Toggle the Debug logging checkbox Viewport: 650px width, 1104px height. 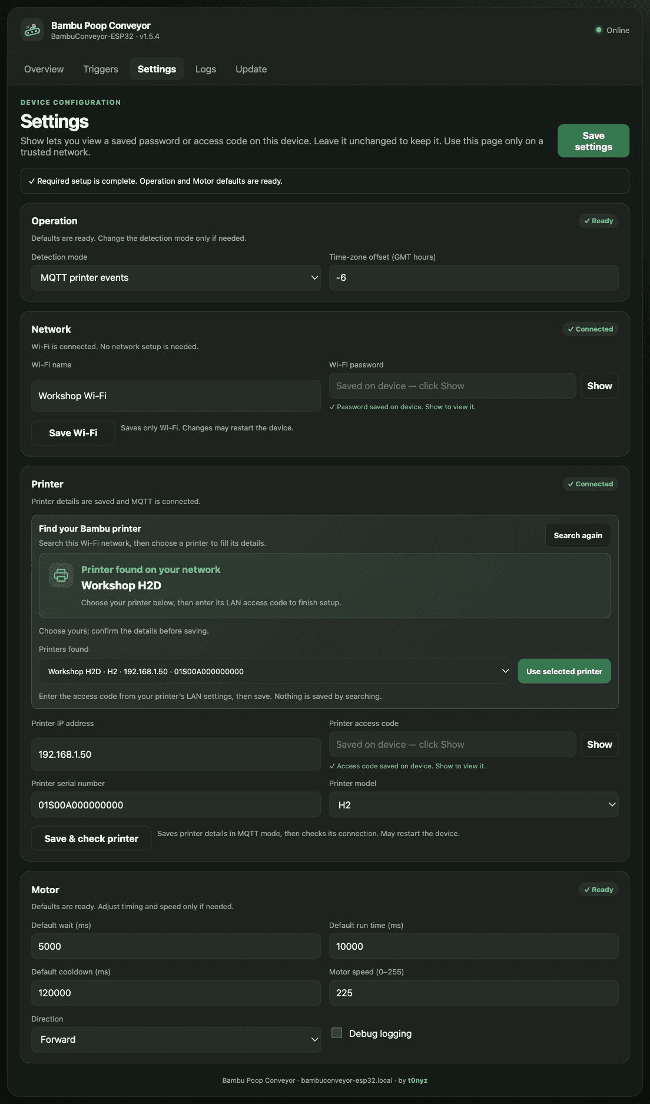point(337,1033)
